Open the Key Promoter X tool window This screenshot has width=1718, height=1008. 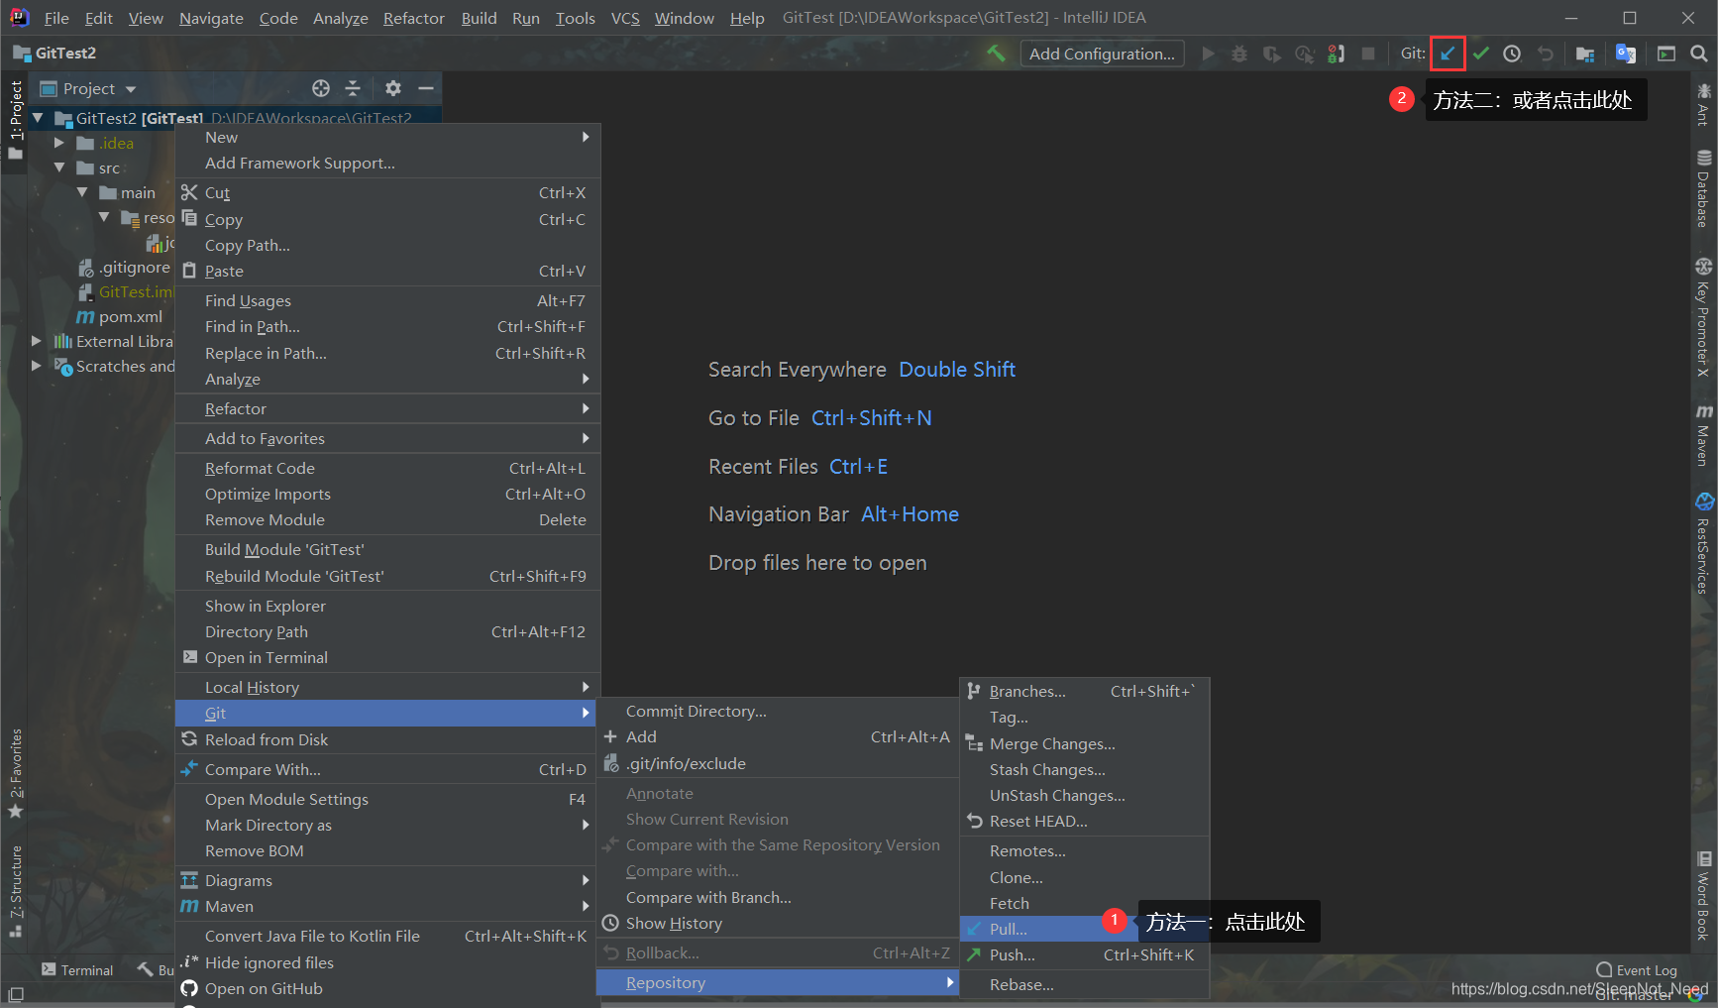(1703, 317)
